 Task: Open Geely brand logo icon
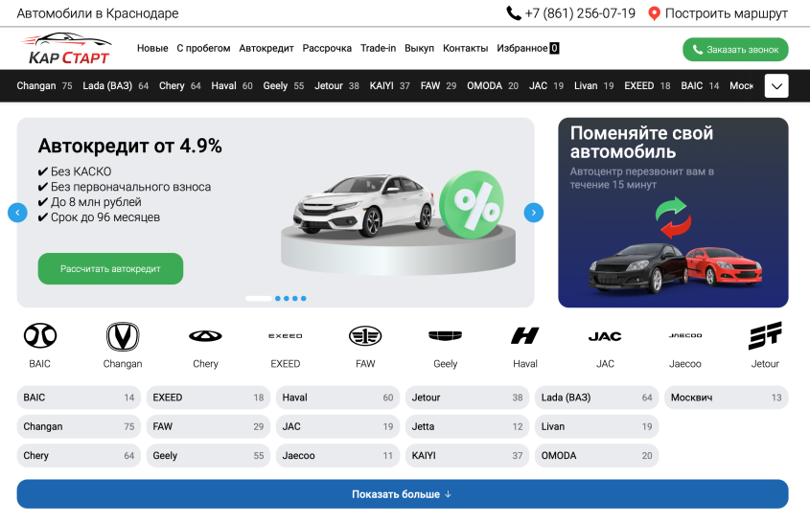(x=446, y=336)
